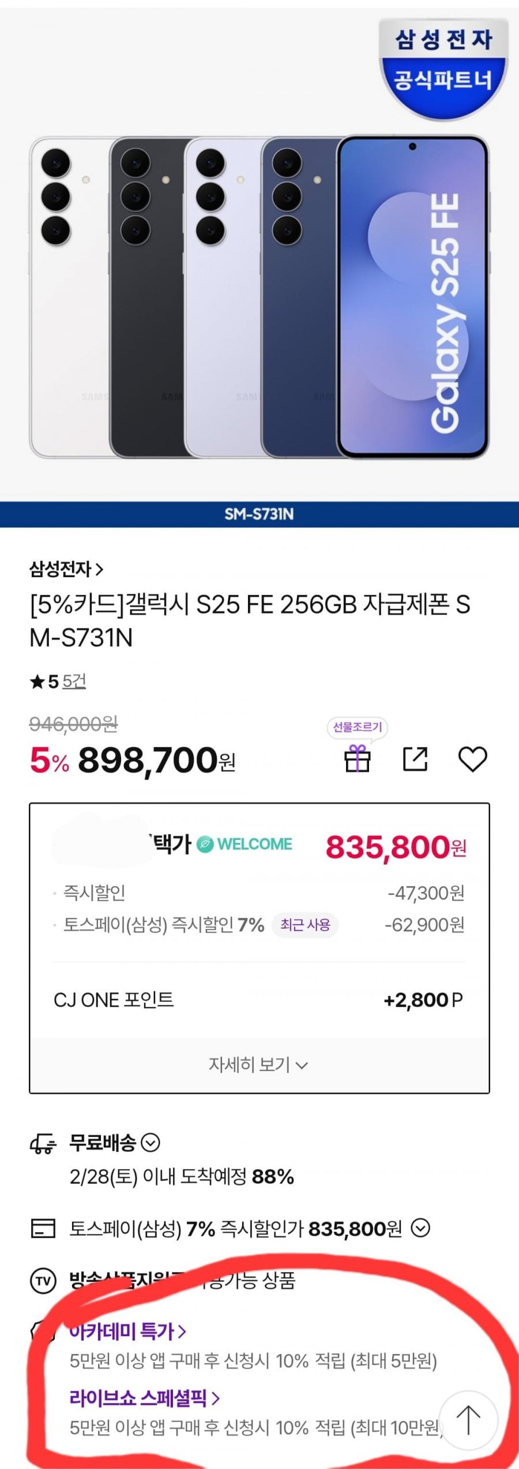Tap the free delivery truck icon
Screen dimensions: 519x1469
point(43,1143)
